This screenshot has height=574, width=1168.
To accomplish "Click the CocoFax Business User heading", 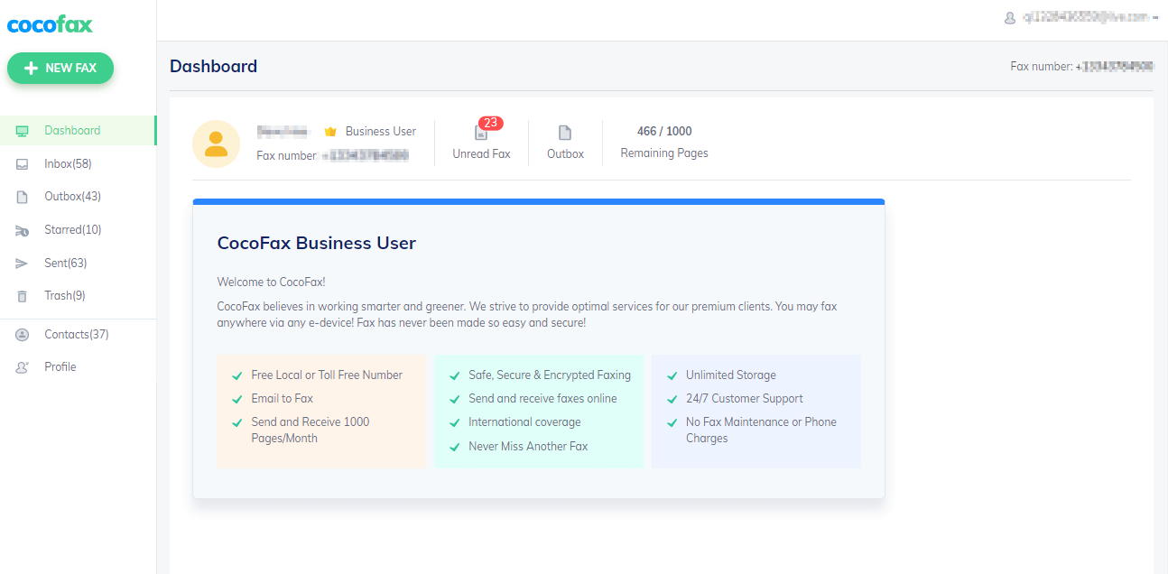I will pos(317,243).
